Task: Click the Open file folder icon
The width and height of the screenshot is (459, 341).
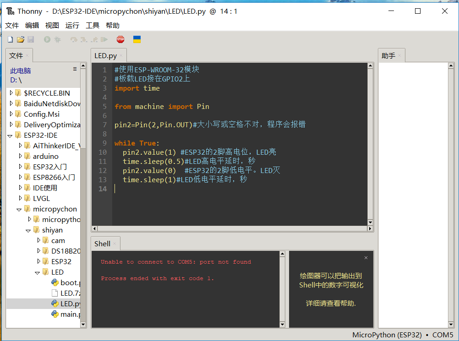Action: pos(21,40)
